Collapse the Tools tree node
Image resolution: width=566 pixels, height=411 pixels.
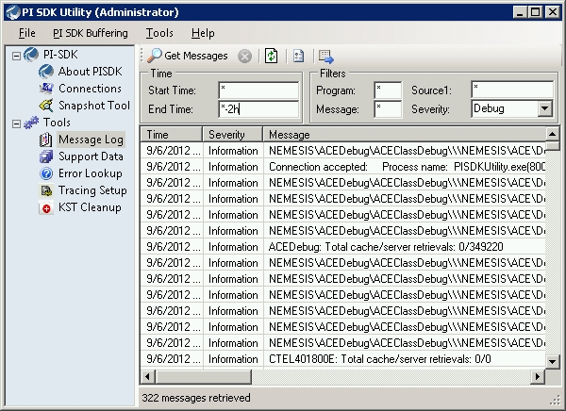15,123
